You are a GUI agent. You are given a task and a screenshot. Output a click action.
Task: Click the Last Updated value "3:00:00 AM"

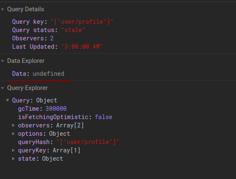[82, 47]
